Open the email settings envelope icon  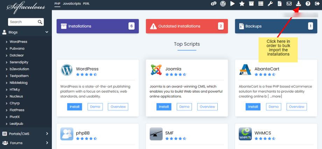(289, 4)
